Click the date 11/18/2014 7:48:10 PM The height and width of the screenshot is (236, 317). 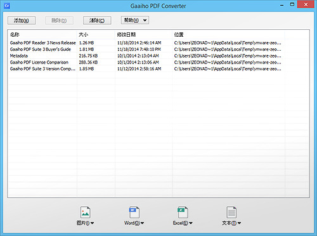[x=139, y=49]
